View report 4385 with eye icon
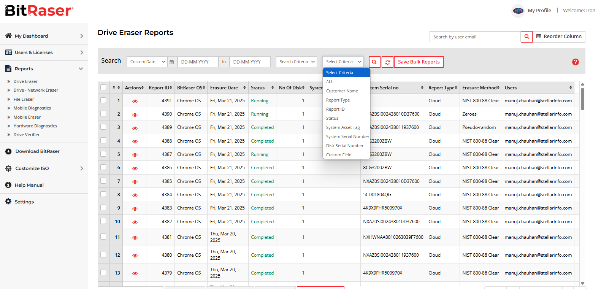This screenshot has width=601, height=289. [x=135, y=182]
